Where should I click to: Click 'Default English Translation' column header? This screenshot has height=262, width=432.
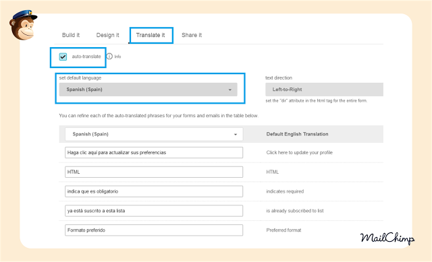[297, 134]
